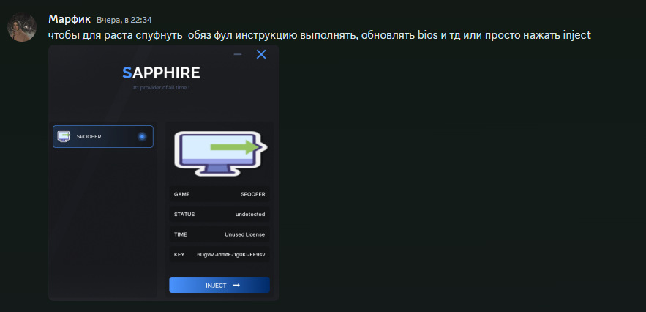Image resolution: width=646 pixels, height=312 pixels.
Task: Click the message timestamp Вчера, в 22:34
Action: pos(124,20)
